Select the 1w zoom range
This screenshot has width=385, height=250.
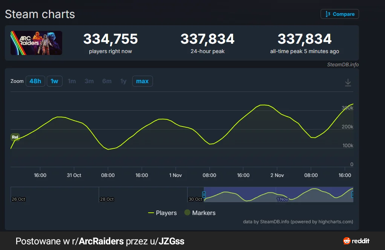[55, 81]
